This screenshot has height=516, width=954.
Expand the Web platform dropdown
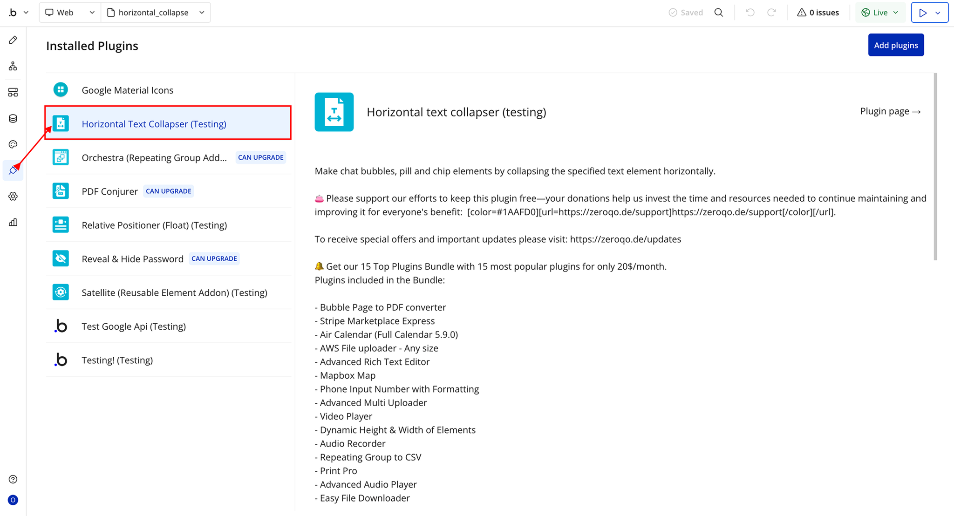tap(70, 13)
